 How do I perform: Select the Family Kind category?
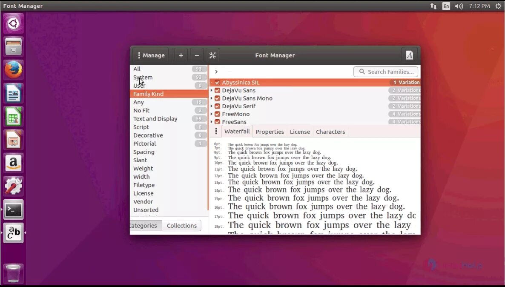[x=169, y=94]
